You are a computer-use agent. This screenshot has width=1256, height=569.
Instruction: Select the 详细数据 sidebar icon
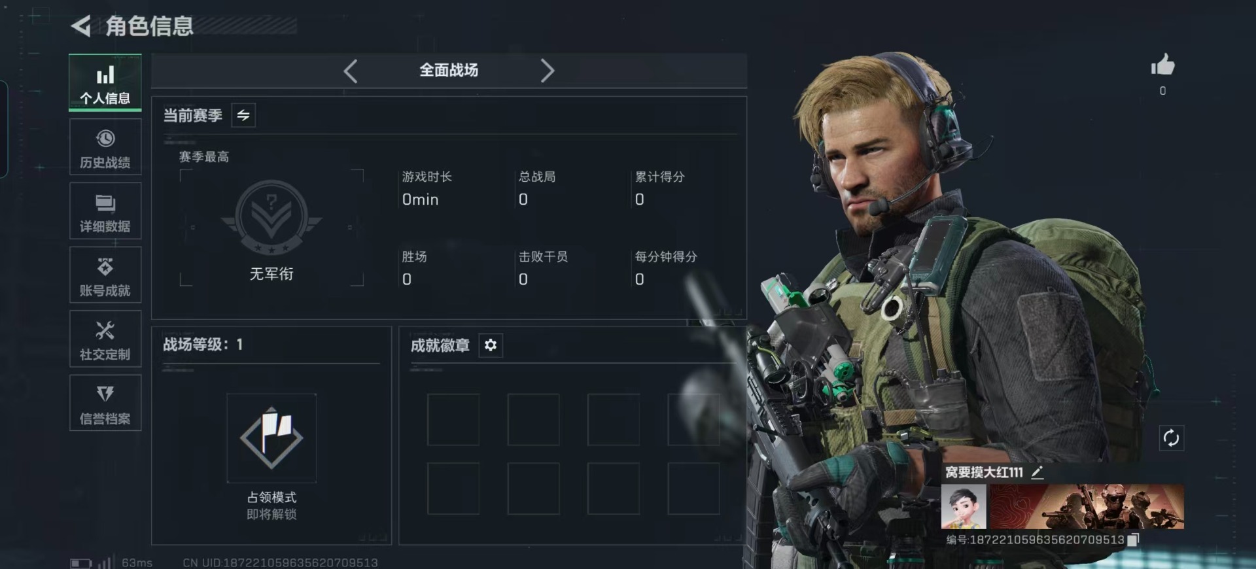click(x=105, y=211)
